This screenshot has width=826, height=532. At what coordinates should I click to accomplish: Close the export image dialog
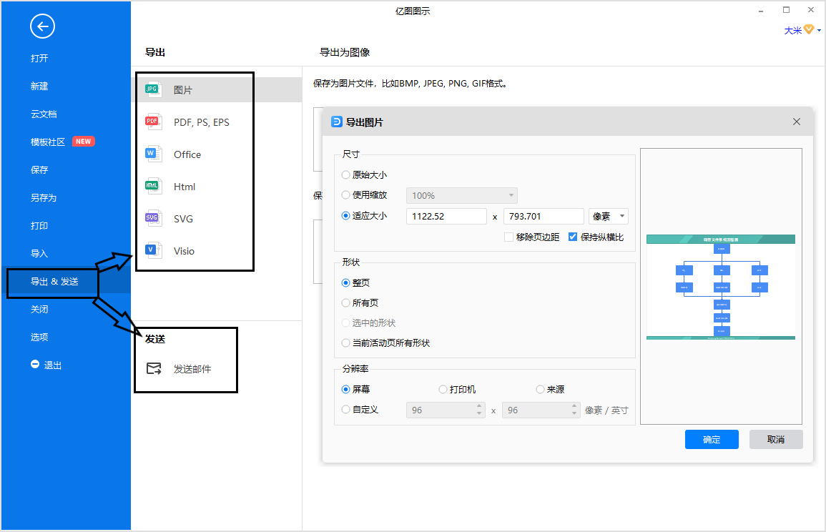(797, 122)
